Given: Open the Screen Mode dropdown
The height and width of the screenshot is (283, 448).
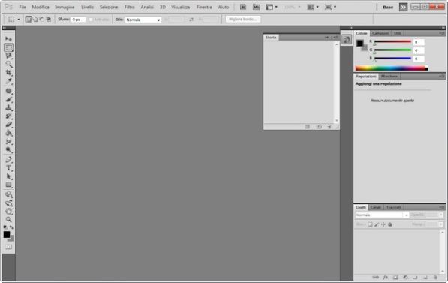Looking at the screenshot, I should pos(331,7).
